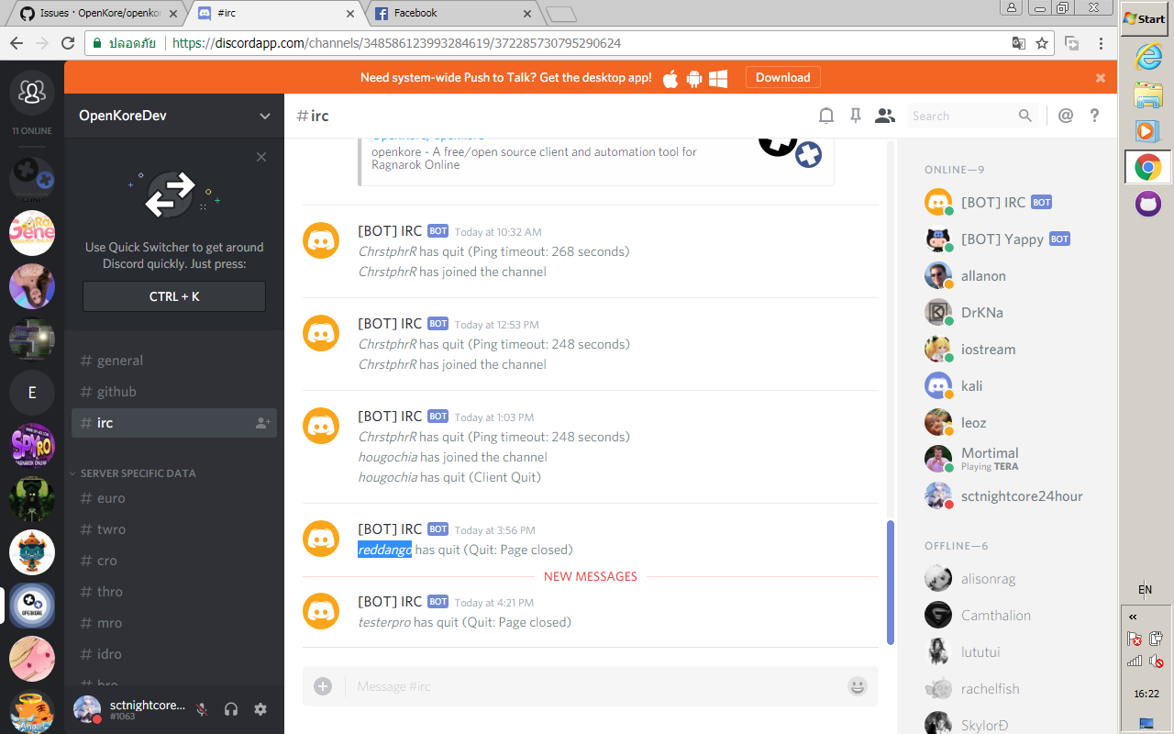This screenshot has height=734, width=1174.
Task: Open the #general channel
Action: [x=174, y=361]
